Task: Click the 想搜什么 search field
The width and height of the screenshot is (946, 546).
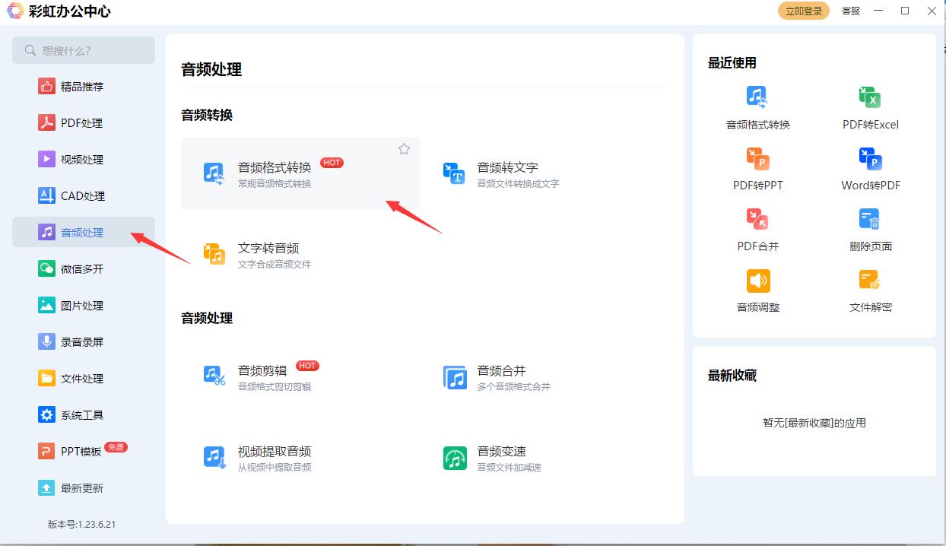Action: coord(84,49)
